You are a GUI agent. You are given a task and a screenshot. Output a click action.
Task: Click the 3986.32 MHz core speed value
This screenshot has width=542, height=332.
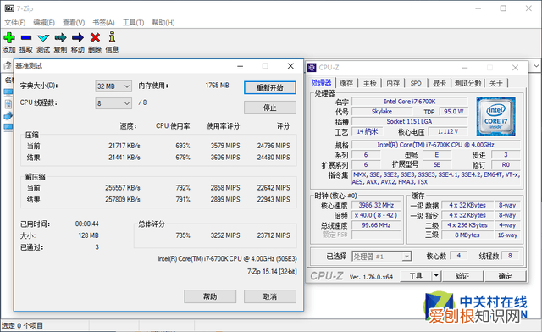tap(376, 205)
